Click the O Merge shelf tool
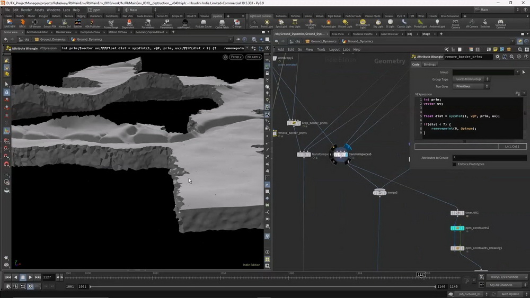This screenshot has width=530, height=298. pos(236,23)
